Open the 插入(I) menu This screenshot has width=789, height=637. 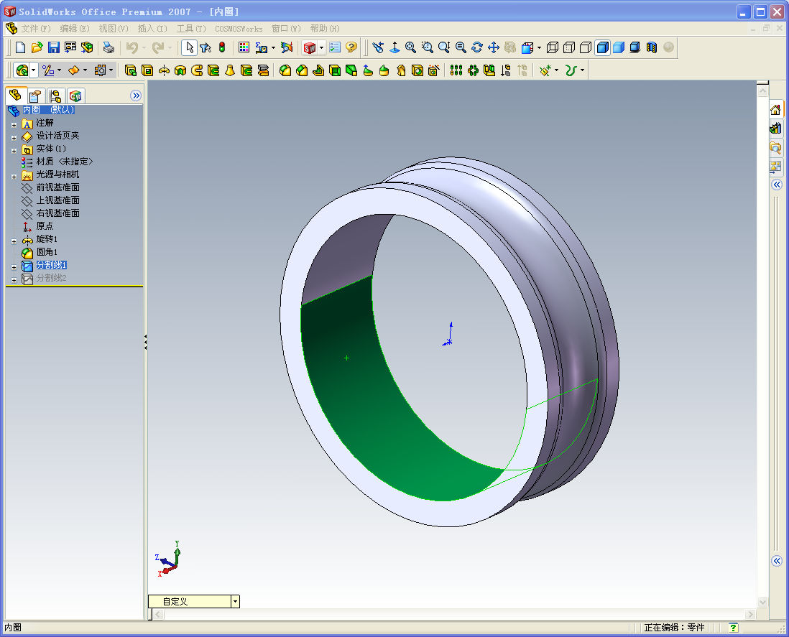click(152, 29)
